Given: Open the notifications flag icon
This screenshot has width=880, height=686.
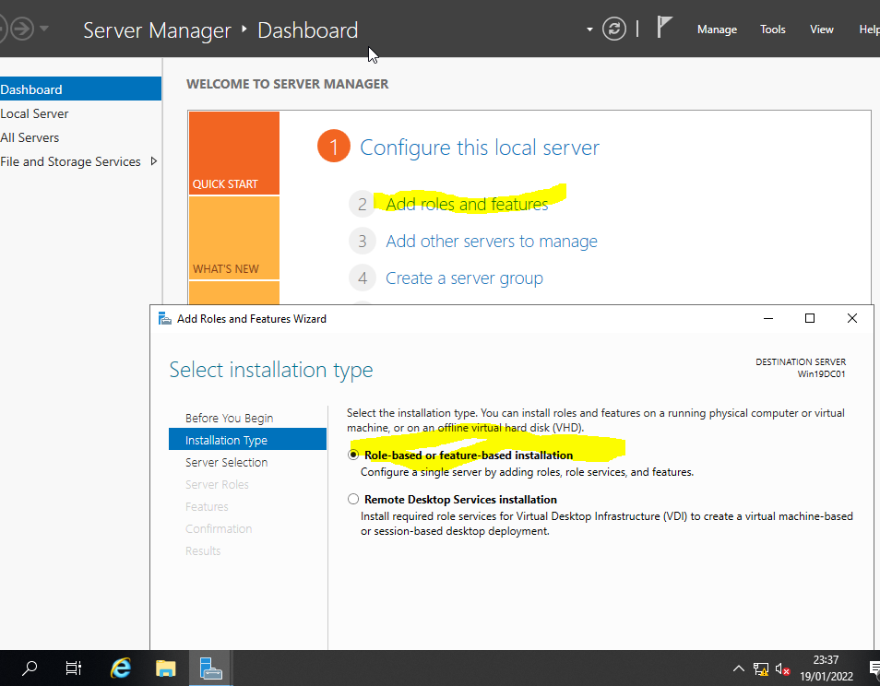Looking at the screenshot, I should [664, 28].
